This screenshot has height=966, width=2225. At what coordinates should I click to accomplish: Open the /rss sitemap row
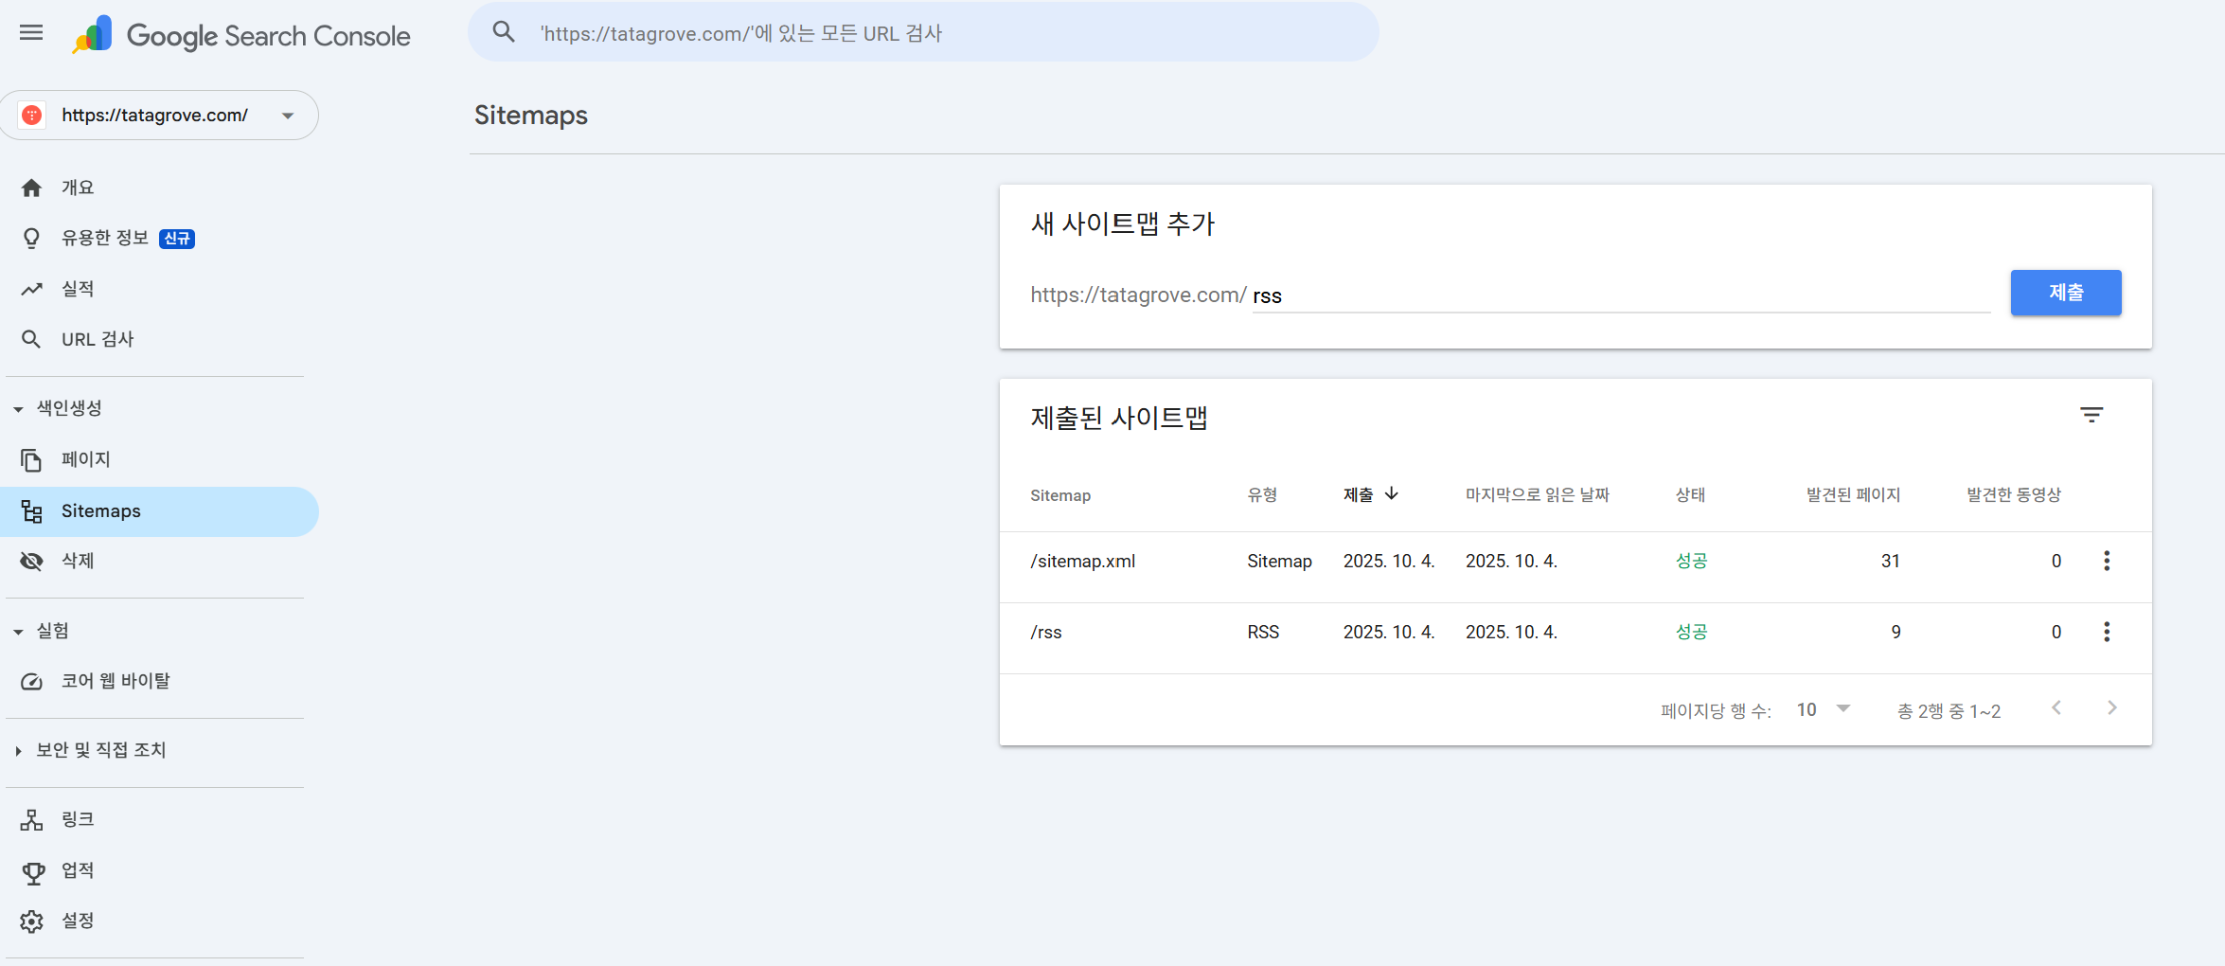(x=1575, y=637)
